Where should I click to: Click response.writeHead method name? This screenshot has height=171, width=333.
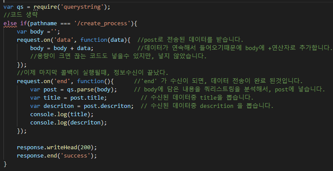click(62, 148)
